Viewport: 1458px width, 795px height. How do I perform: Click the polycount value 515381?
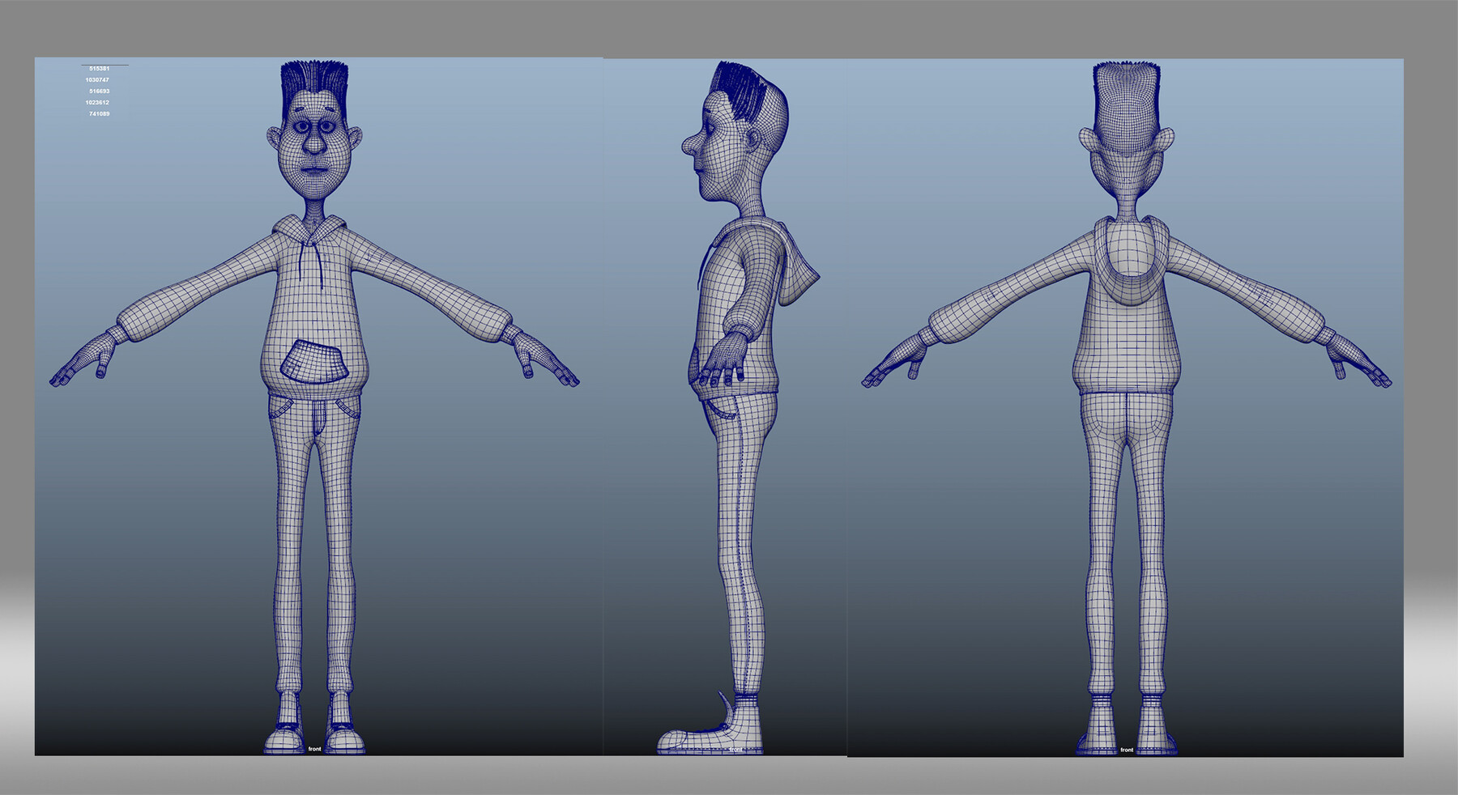pyautogui.click(x=99, y=69)
